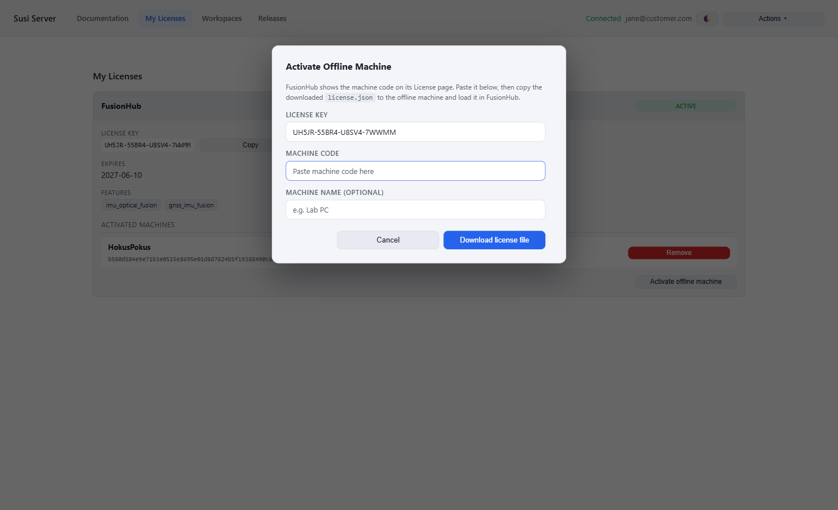Focus the Machine Code input field
This screenshot has height=510, width=838.
pyautogui.click(x=416, y=171)
